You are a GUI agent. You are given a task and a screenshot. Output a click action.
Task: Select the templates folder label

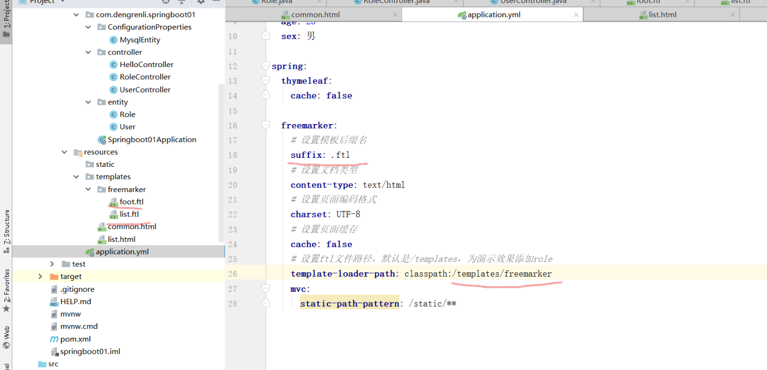(x=113, y=177)
